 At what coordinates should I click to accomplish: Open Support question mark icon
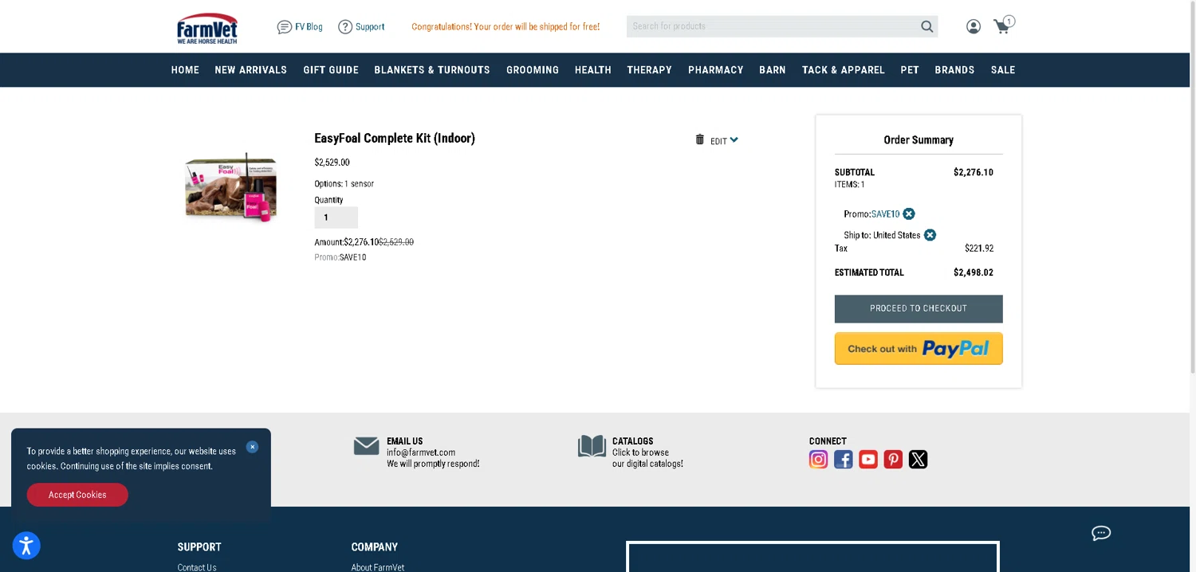click(345, 27)
